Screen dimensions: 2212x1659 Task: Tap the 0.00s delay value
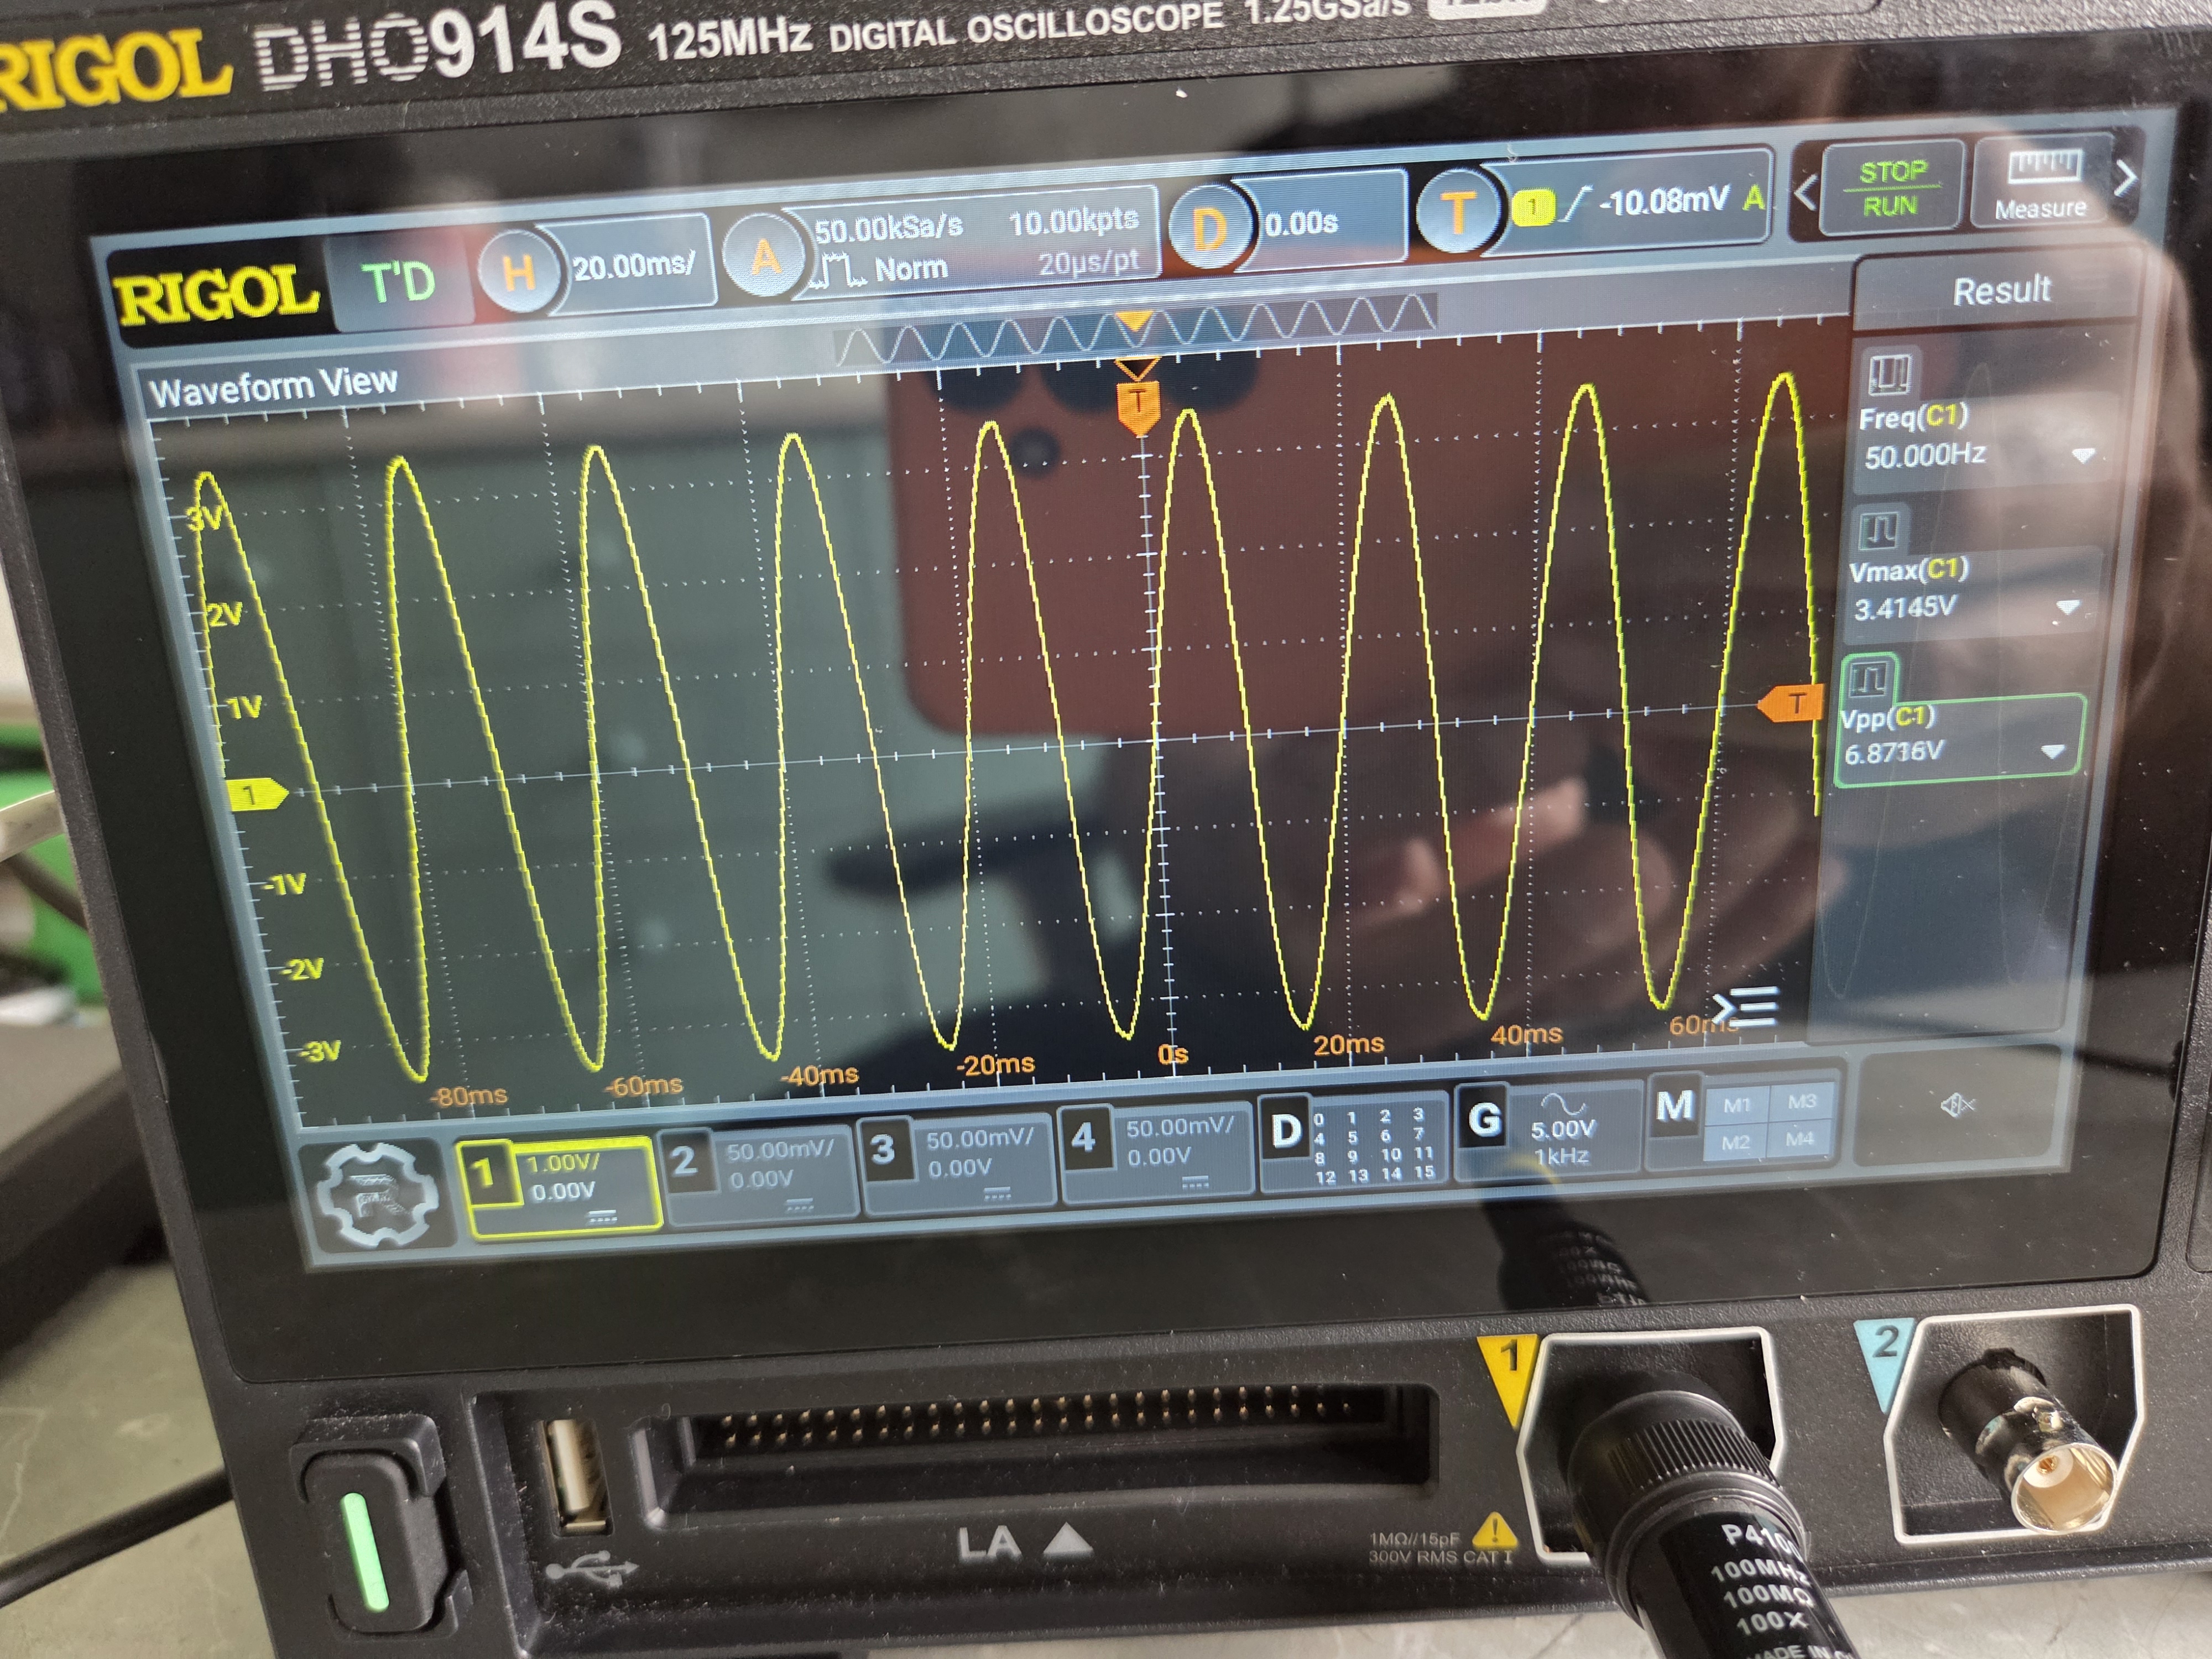pos(1301,222)
